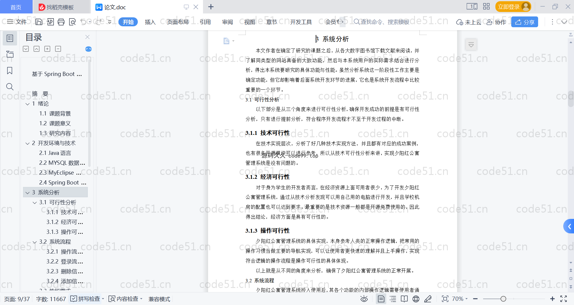The width and height of the screenshot is (574, 305).
Task: Switch to page layout view
Action: pyautogui.click(x=381, y=299)
